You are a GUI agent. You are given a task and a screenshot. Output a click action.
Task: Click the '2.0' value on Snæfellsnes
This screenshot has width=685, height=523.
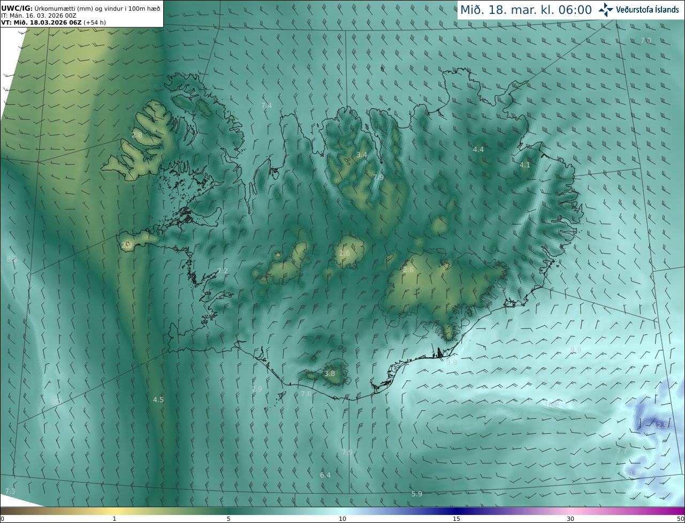coord(126,245)
